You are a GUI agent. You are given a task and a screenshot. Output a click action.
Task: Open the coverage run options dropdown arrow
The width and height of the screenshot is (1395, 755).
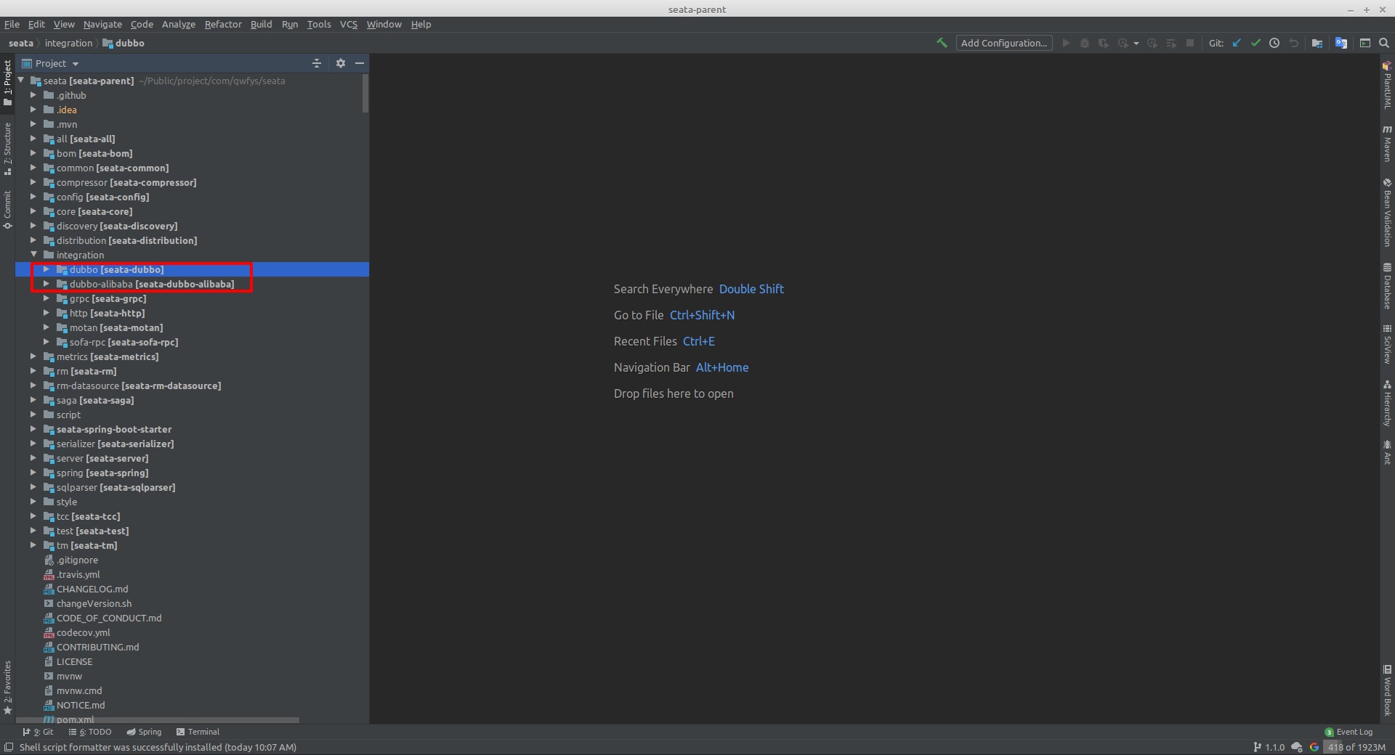pos(1136,44)
